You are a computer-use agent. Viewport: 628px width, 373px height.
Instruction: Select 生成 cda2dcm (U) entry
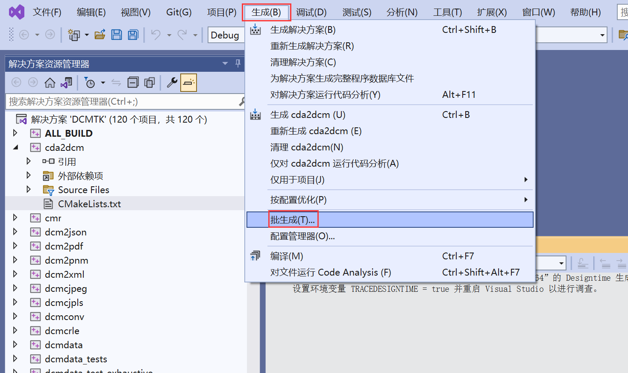pos(390,115)
